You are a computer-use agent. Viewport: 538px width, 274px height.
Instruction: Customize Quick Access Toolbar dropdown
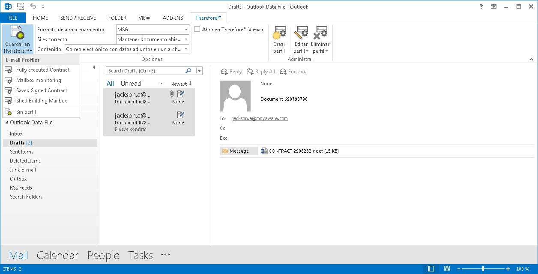pyautogui.click(x=43, y=7)
